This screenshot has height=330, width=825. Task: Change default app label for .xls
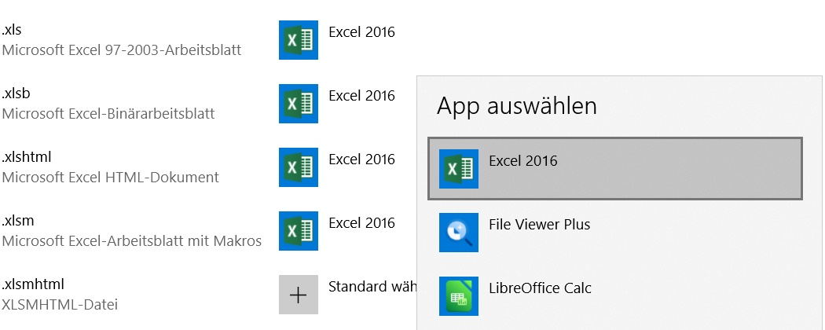coord(361,32)
